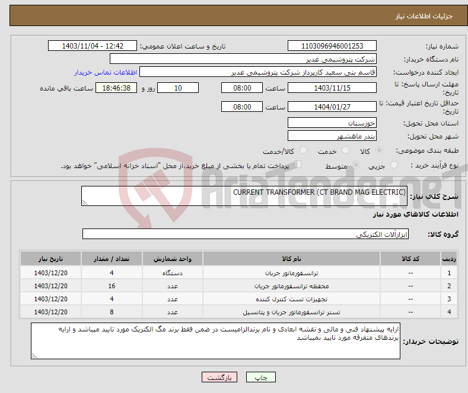Click the چاپ print button

[261, 377]
